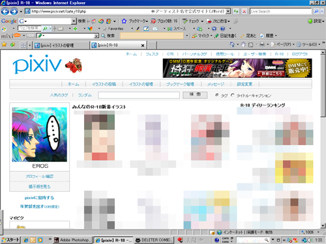Open illustration management in pixiv navigation bar

141,84
